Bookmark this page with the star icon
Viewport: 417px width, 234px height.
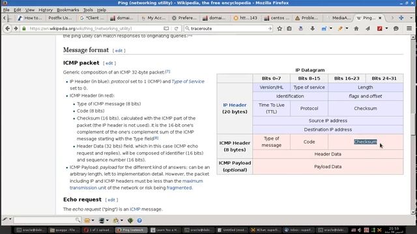pyautogui.click(x=280, y=29)
